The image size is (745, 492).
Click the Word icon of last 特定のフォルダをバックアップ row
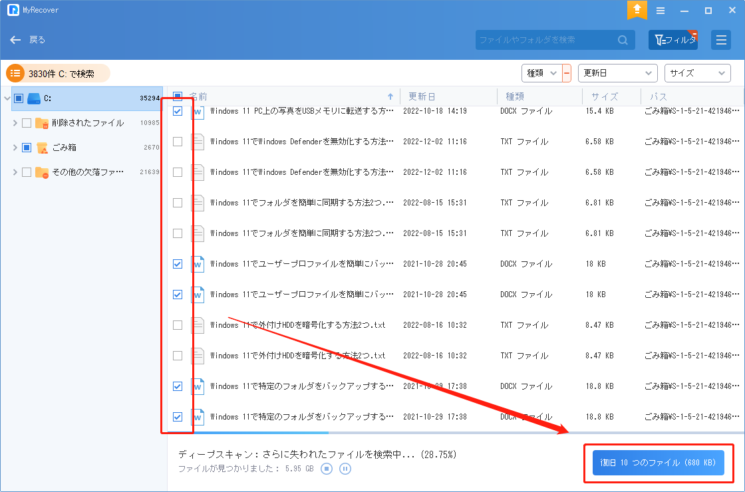tap(198, 417)
